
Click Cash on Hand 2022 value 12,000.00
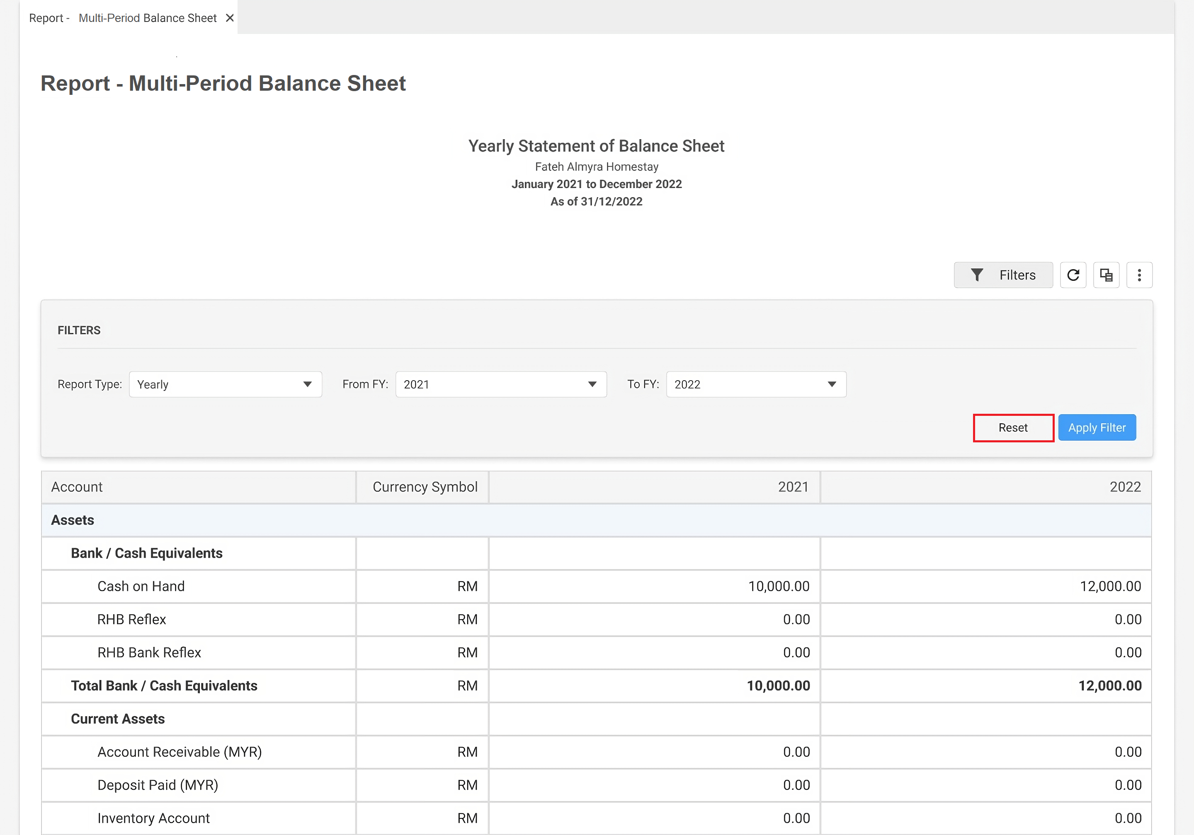[x=1110, y=586]
